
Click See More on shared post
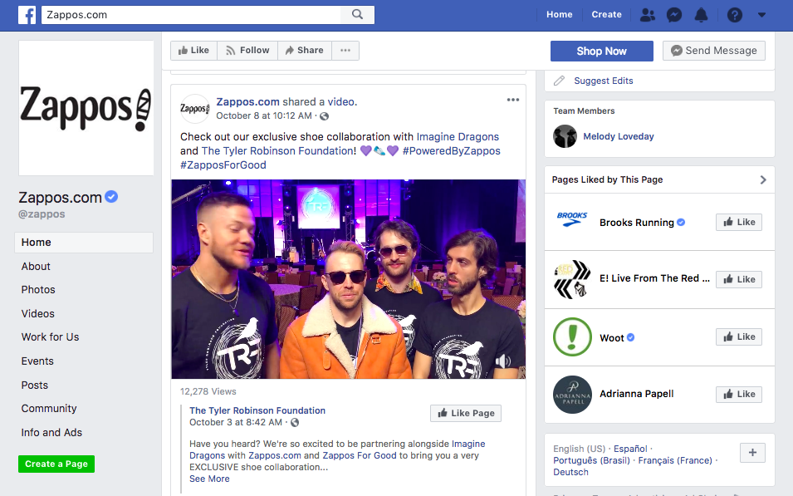pyautogui.click(x=209, y=479)
